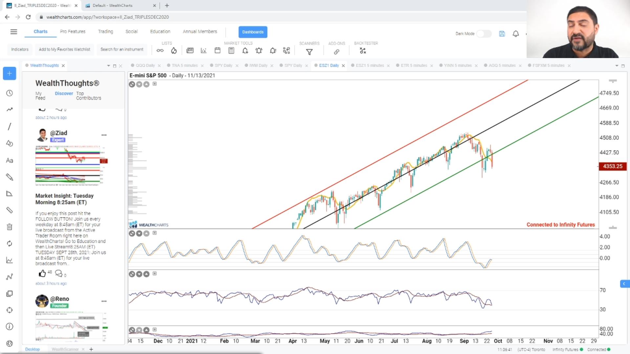This screenshot has width=630, height=354.
Task: Click the trash delete drawings icon
Action: (10, 227)
